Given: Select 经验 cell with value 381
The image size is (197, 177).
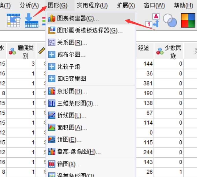Looking at the screenshot, I should coord(145,83).
